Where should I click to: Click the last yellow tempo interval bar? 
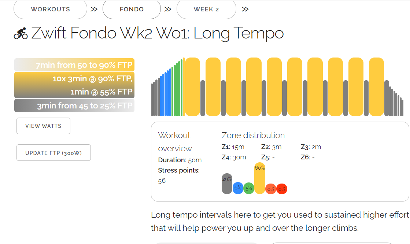coord(376,87)
